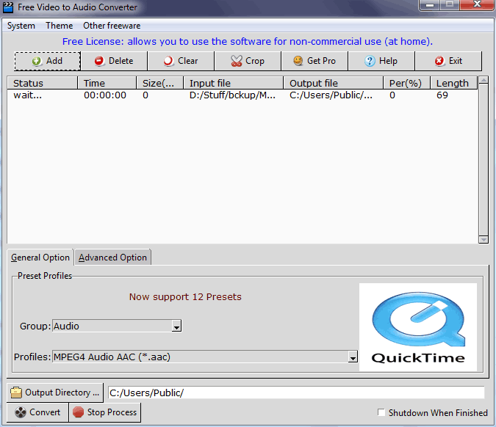Click the scissors Crop icon
The image size is (496, 427).
click(x=237, y=61)
